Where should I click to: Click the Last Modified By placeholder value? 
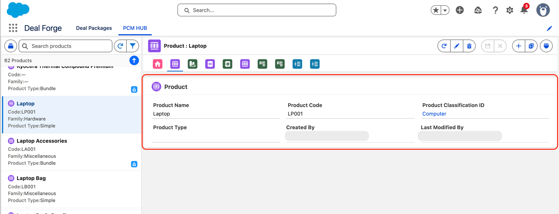460,136
